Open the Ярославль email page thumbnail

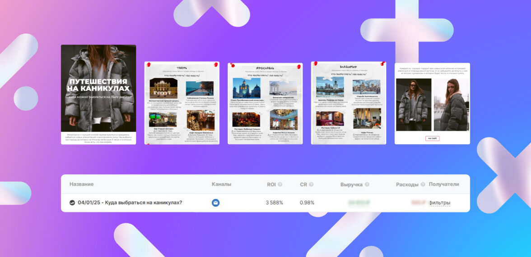pos(265,103)
